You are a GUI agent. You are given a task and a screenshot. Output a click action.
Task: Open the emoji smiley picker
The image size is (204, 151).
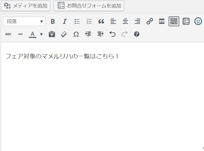198,21
